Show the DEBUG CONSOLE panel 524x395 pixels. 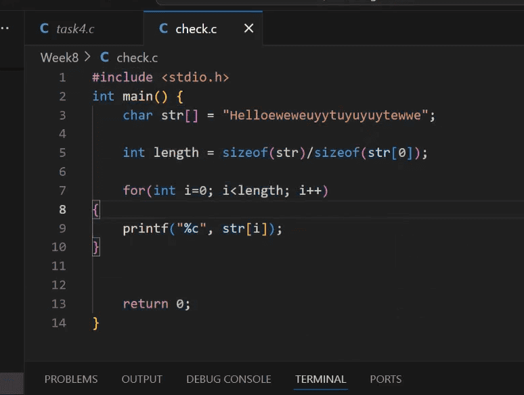pos(229,379)
